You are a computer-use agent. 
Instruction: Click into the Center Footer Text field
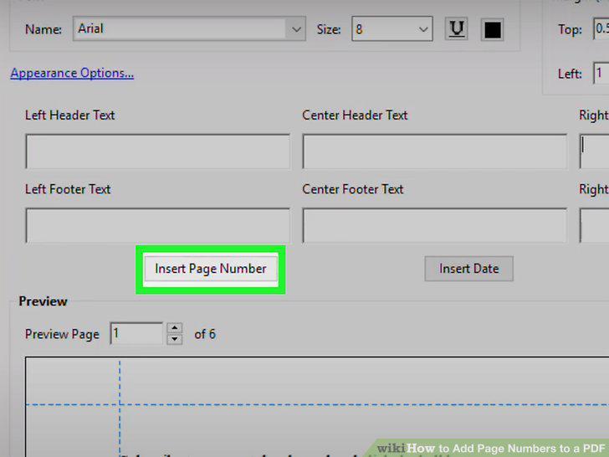pos(435,225)
